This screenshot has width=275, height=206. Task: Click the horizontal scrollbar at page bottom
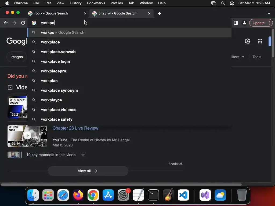(x=121, y=185)
